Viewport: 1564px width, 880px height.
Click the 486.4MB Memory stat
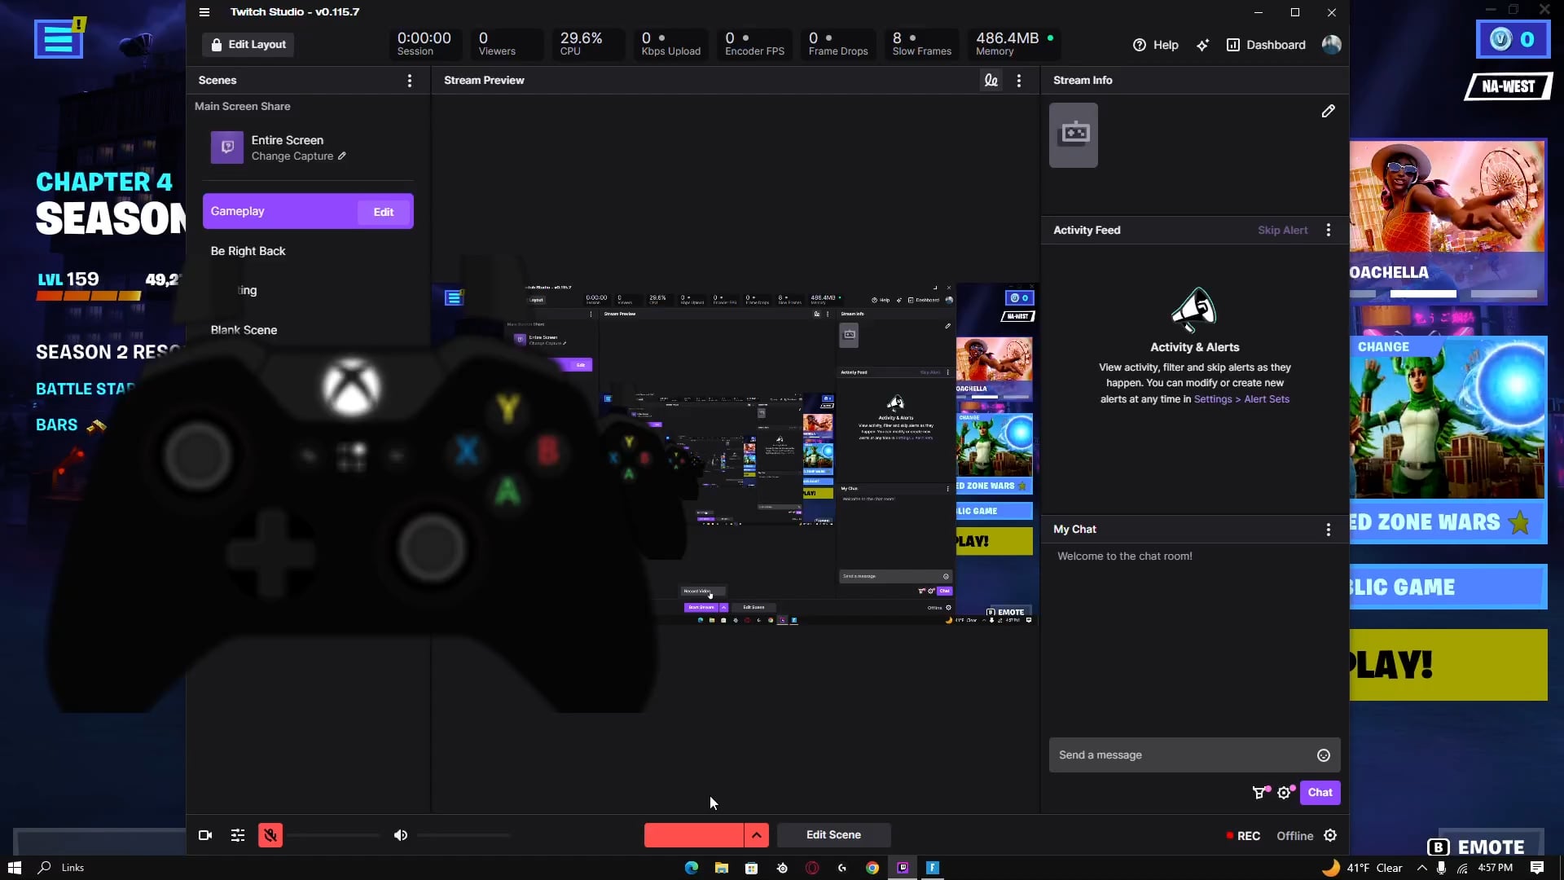[x=1014, y=44]
